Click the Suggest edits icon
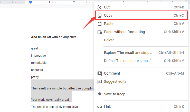The width and height of the screenshot is (190, 112). tap(100, 82)
